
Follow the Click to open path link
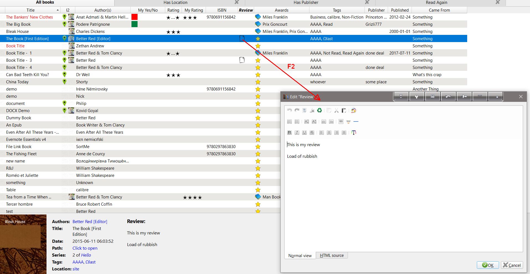85,248
